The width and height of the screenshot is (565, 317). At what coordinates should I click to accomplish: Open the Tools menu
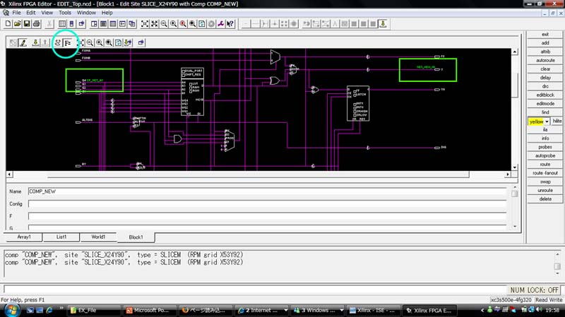pos(65,13)
